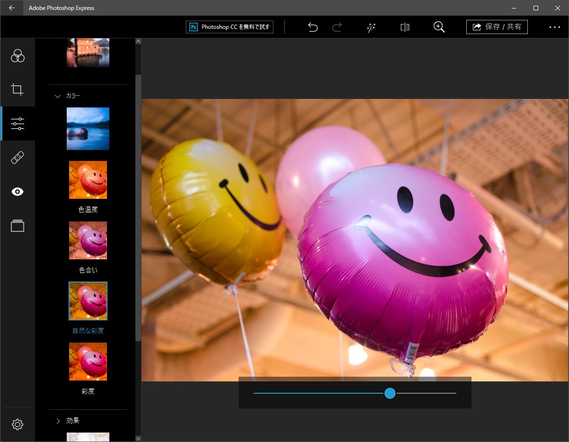Select the Spot Heal bandage tool
The height and width of the screenshot is (442, 569).
[x=18, y=158]
